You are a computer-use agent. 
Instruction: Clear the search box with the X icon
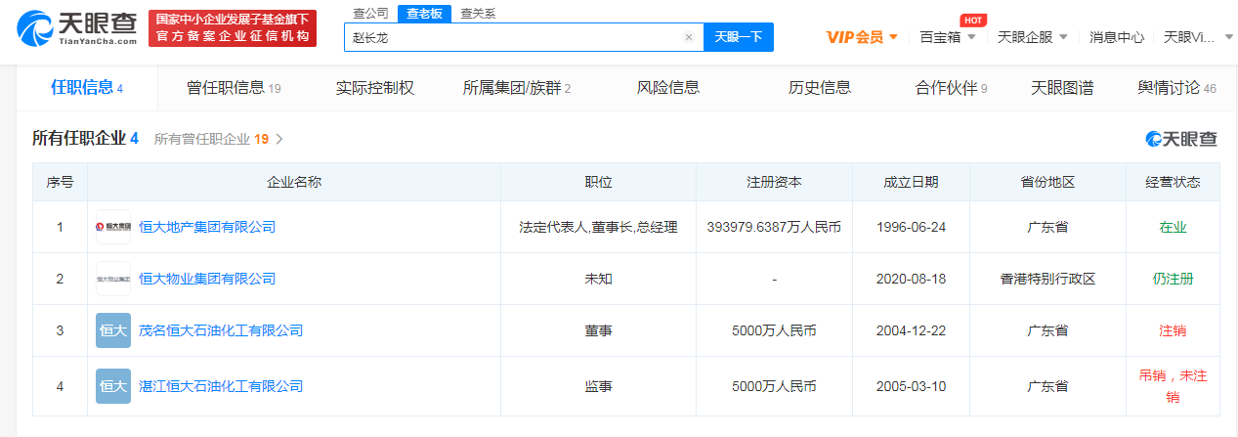pyautogui.click(x=688, y=37)
